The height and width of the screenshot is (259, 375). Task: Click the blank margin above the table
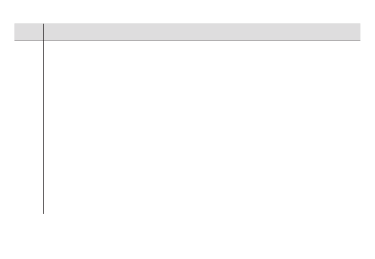click(x=187, y=12)
